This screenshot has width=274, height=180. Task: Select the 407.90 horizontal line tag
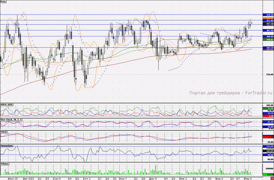click(x=268, y=30)
